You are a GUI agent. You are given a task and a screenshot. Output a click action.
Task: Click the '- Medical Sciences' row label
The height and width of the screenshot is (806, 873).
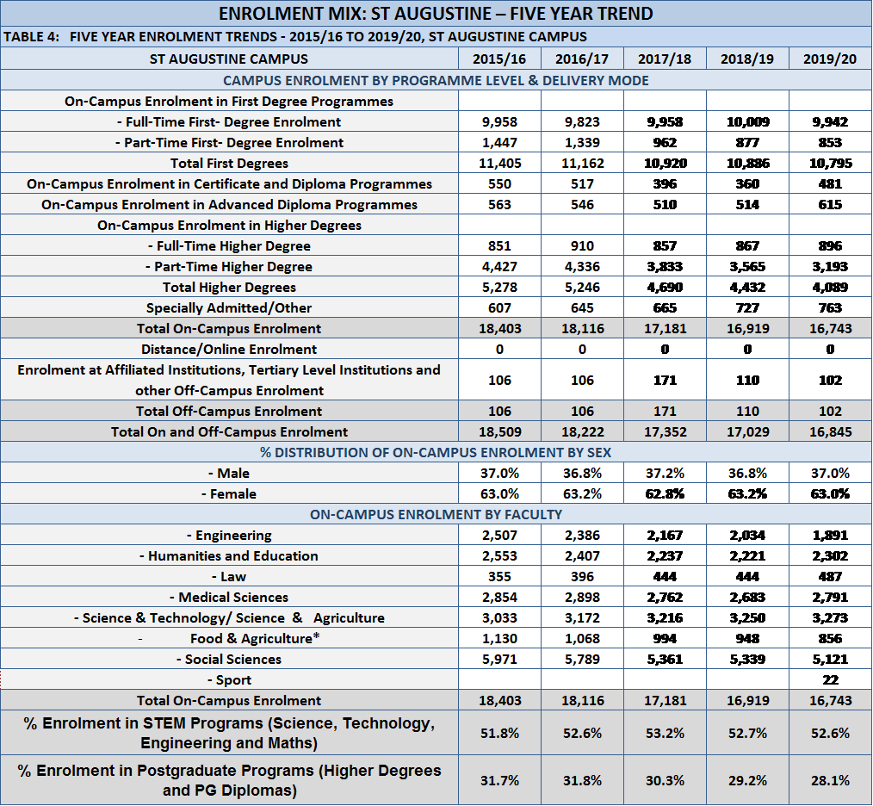(229, 597)
